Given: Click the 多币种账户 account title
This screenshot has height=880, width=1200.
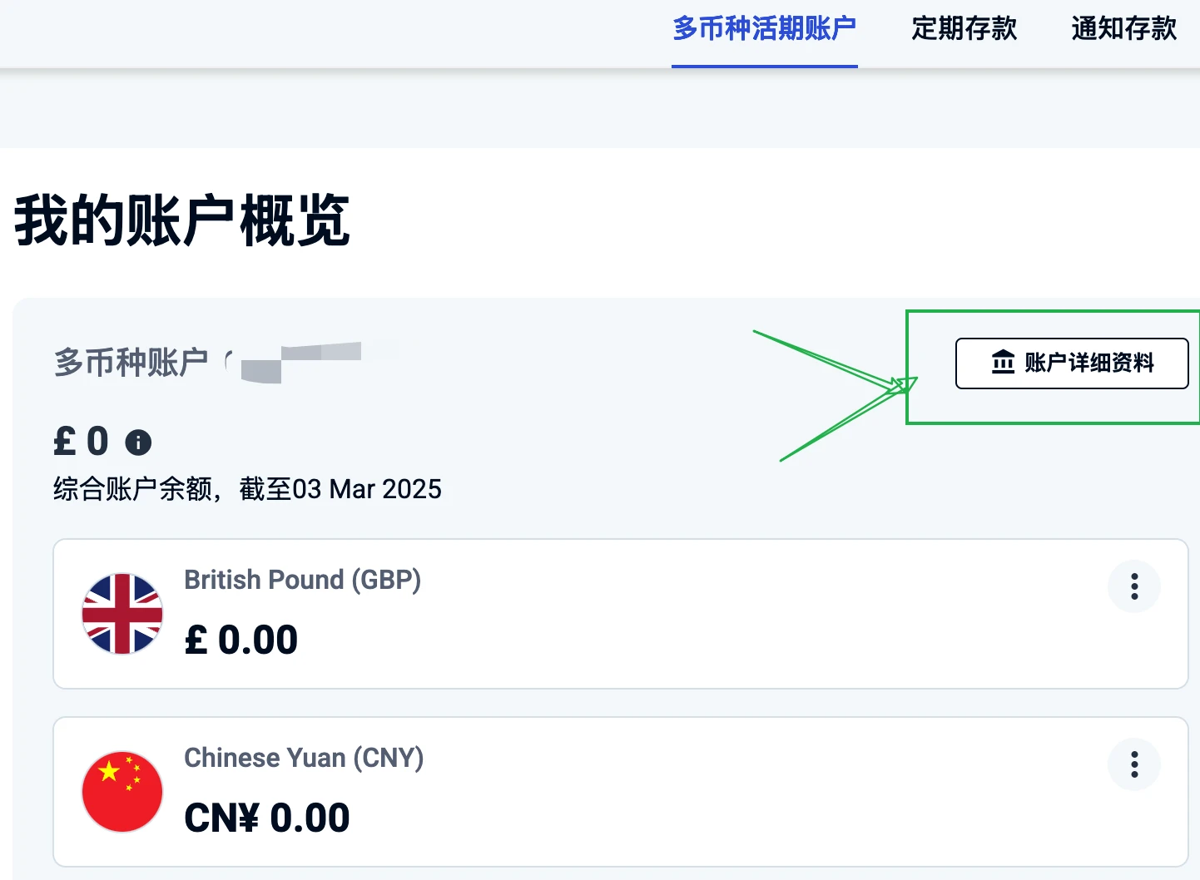Looking at the screenshot, I should pos(131,363).
